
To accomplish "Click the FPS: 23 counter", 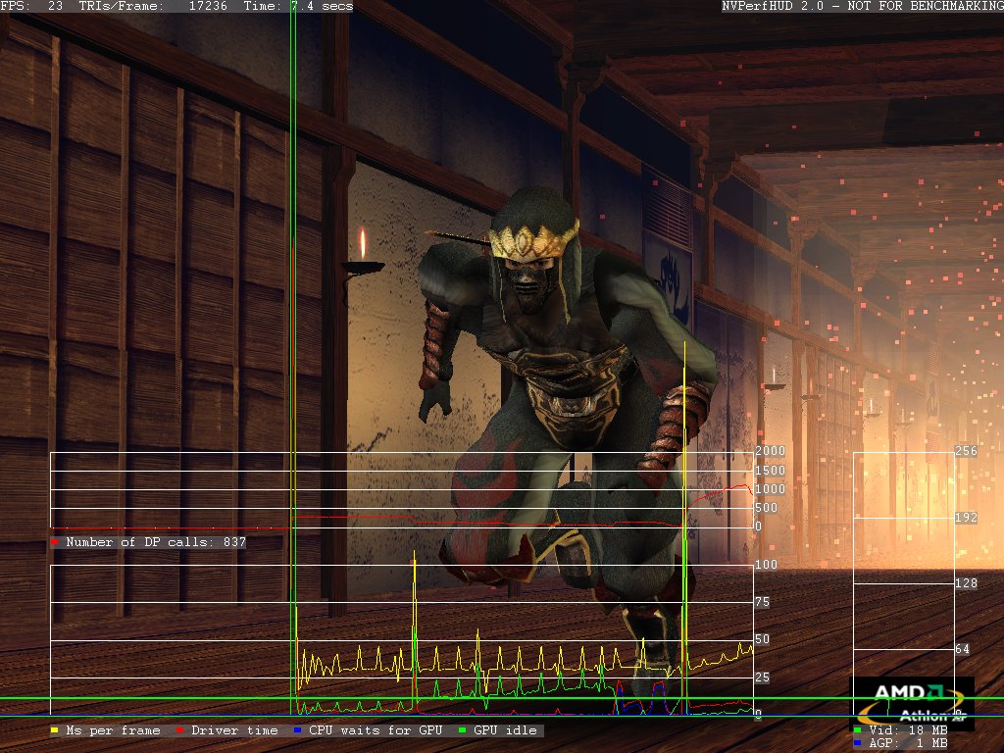I will click(31, 6).
